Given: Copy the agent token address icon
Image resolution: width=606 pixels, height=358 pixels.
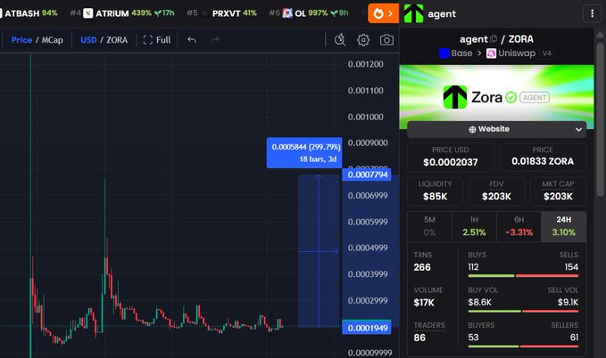Looking at the screenshot, I should tap(494, 39).
